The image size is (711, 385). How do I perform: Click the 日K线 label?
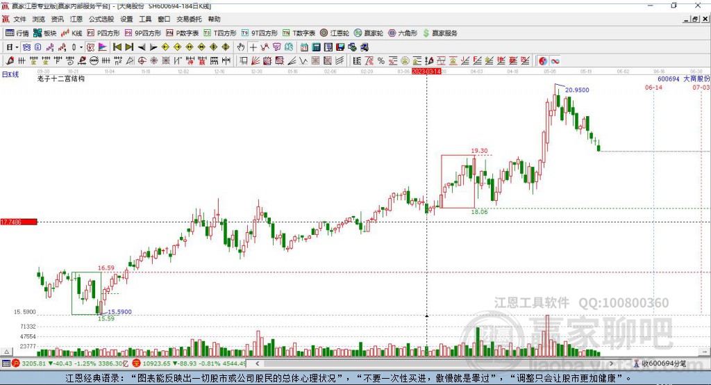click(10, 74)
